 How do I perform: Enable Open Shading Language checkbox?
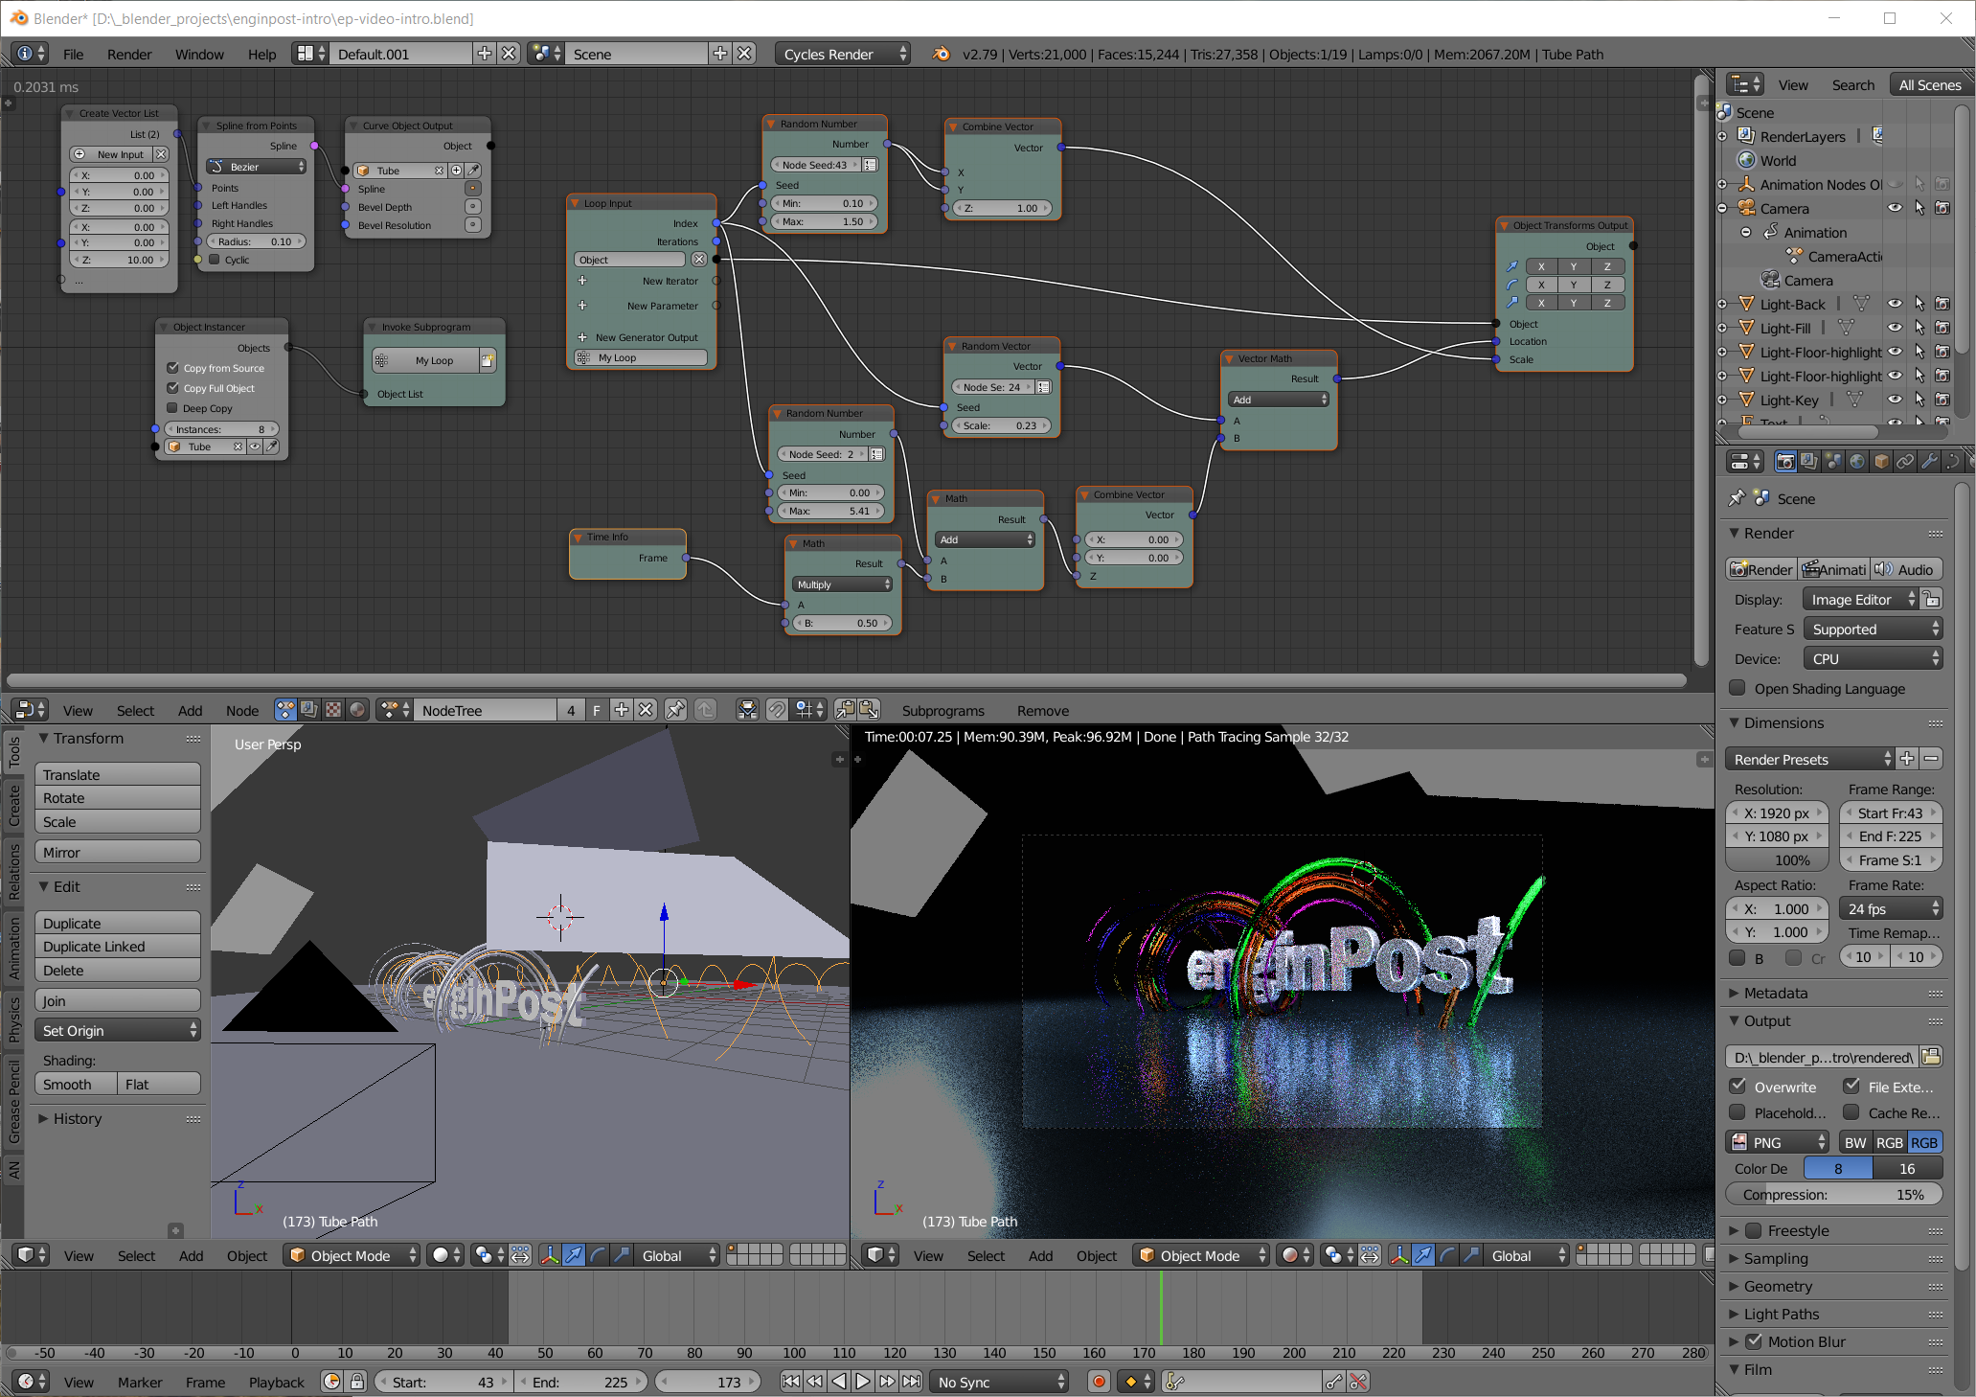(x=1738, y=688)
